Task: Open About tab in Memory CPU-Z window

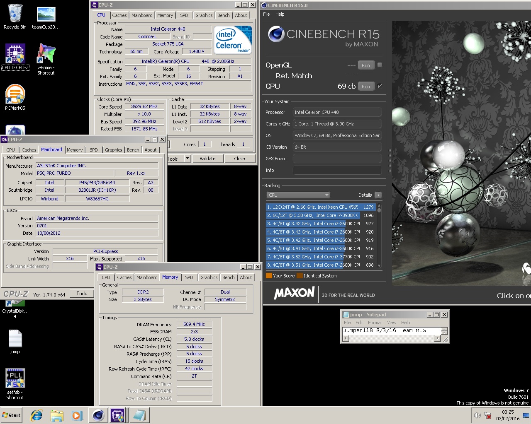Action: pyautogui.click(x=246, y=277)
